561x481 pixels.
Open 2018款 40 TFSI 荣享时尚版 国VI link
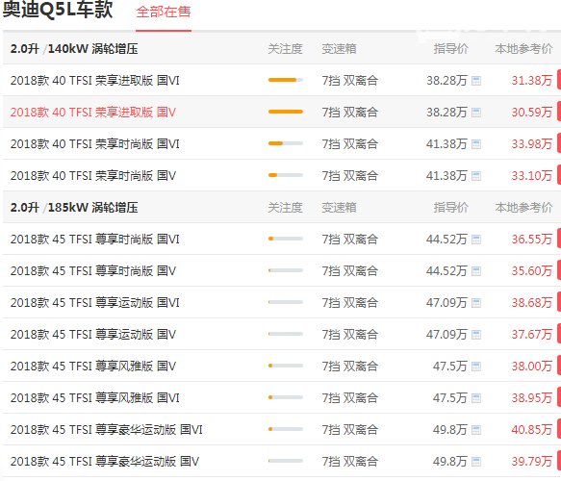click(x=95, y=144)
